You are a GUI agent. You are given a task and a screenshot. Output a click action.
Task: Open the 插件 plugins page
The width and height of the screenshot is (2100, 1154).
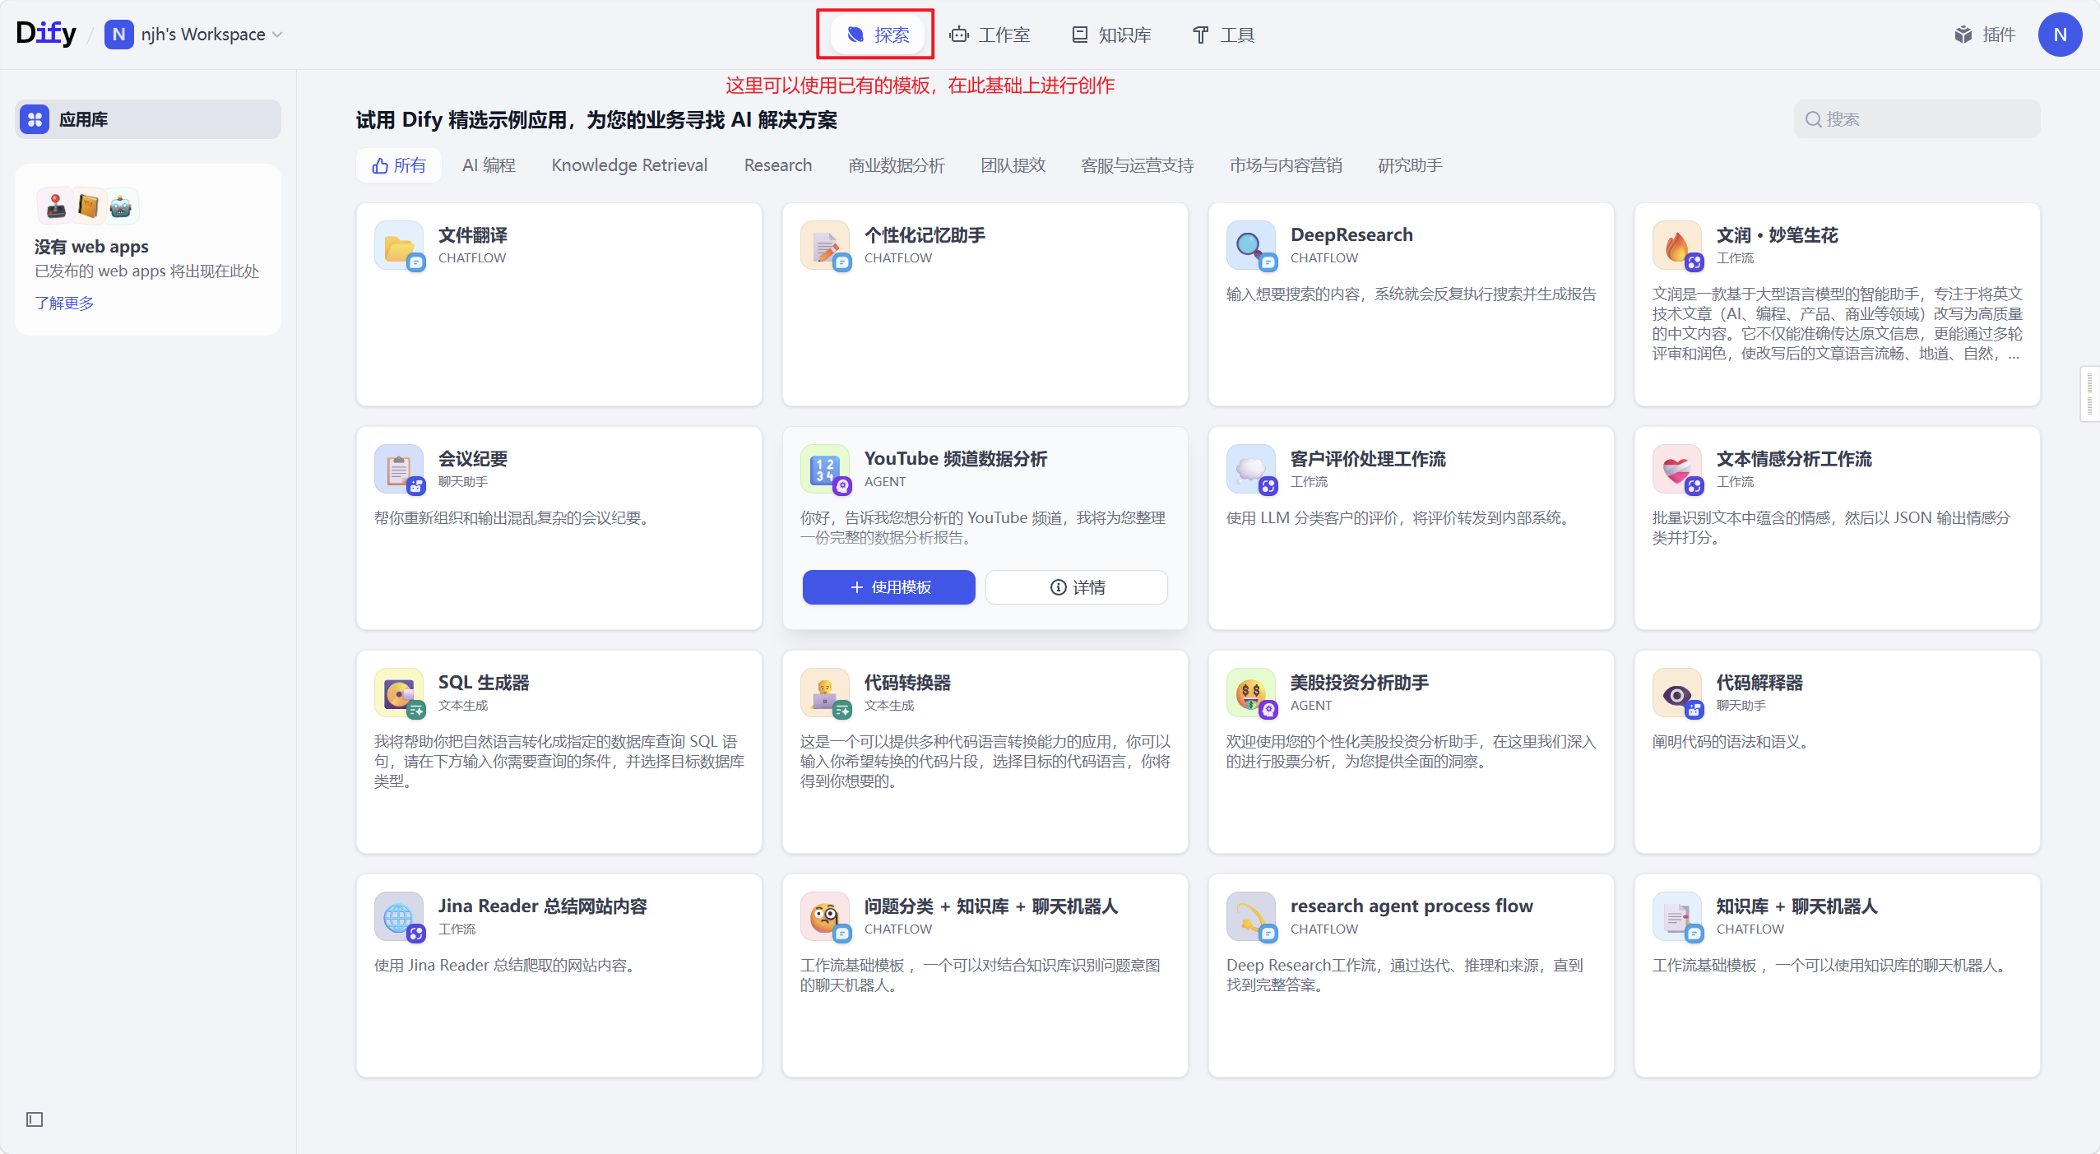coord(1985,35)
